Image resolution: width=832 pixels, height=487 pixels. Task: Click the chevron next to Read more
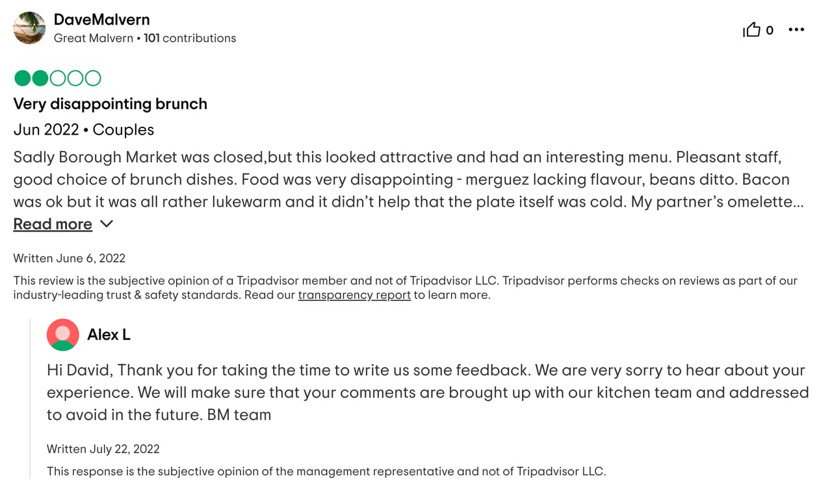pyautogui.click(x=106, y=224)
